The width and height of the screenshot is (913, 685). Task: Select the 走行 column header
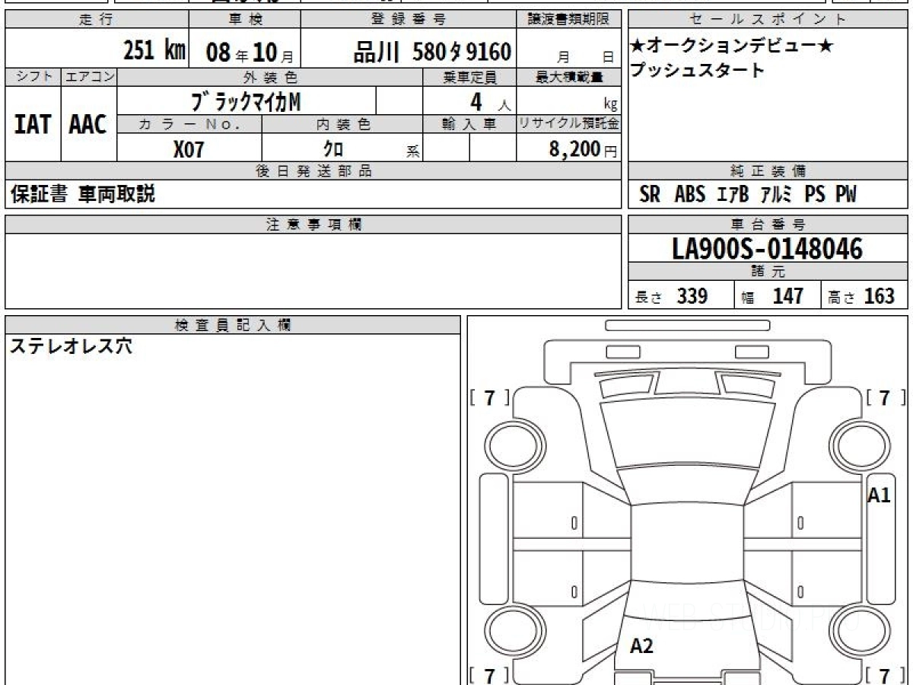pyautogui.click(x=96, y=20)
